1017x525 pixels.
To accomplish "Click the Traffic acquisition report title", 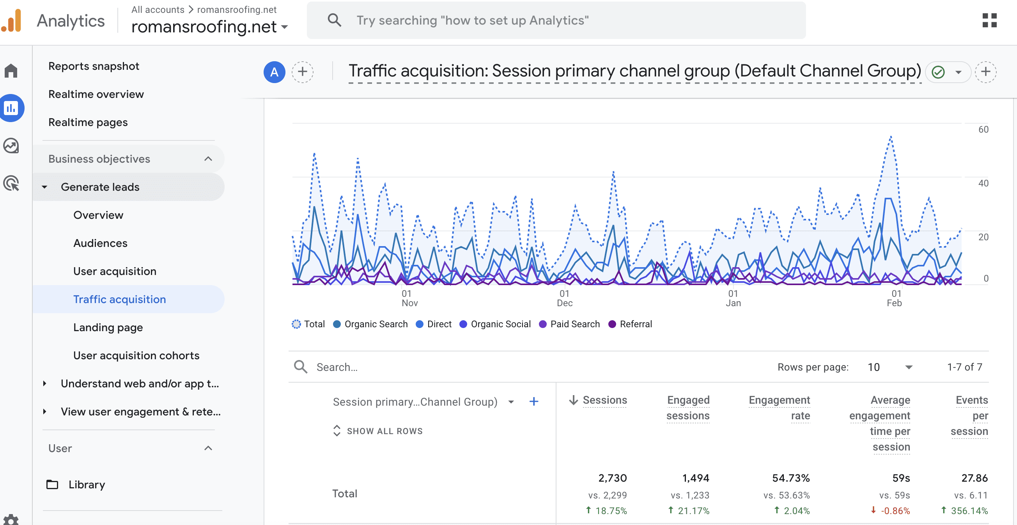I will point(635,71).
